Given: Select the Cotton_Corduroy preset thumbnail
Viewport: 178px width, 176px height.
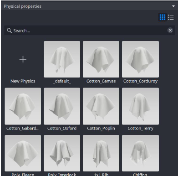Looking at the screenshot, I should (140, 59).
